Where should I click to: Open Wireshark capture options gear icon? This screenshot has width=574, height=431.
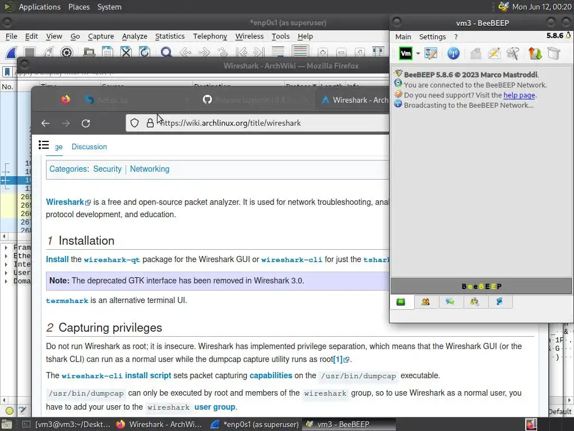click(67, 52)
